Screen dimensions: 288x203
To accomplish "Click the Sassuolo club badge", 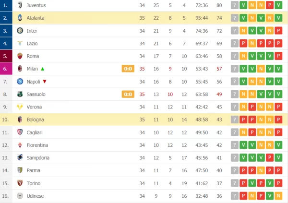I will [20, 94].
